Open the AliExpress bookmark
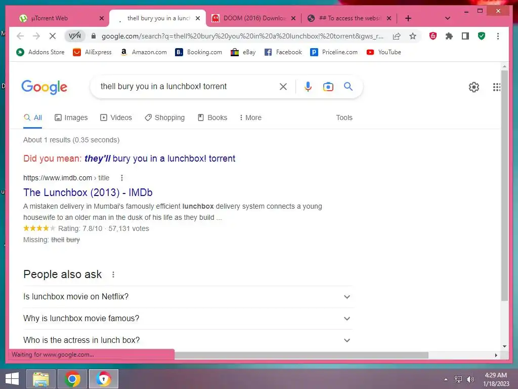 pyautogui.click(x=92, y=52)
